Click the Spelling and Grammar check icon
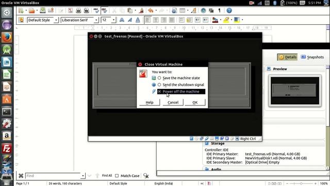This screenshot has height=186, width=330. (x=96, y=10)
